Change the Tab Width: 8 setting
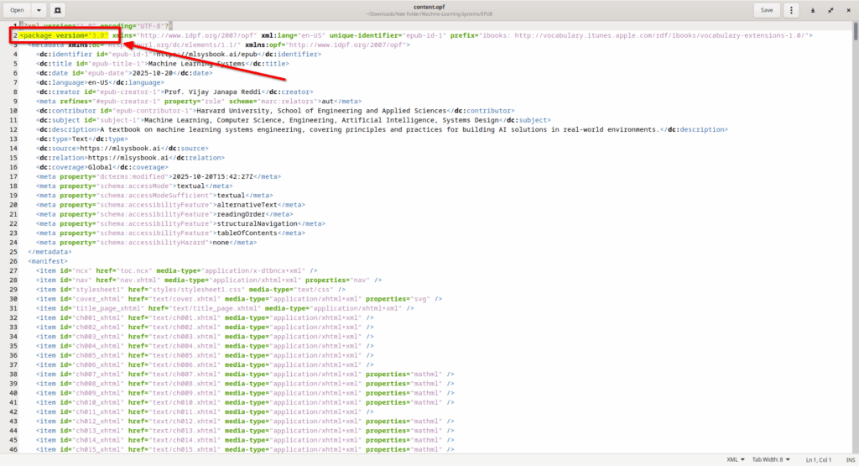Screen dimensions: 859x466 click(771, 459)
